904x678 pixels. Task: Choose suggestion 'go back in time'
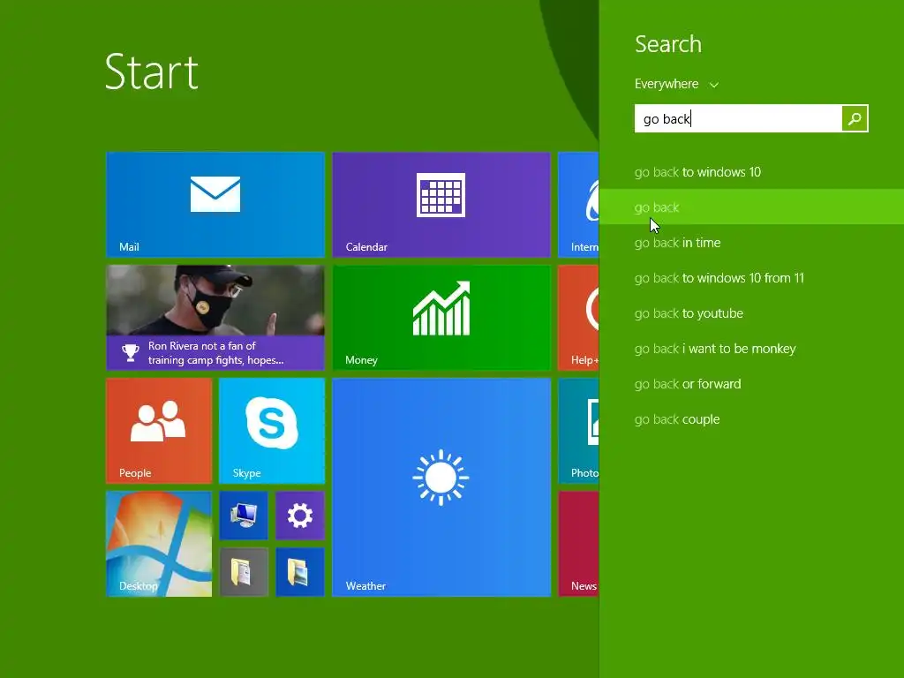[x=752, y=243]
